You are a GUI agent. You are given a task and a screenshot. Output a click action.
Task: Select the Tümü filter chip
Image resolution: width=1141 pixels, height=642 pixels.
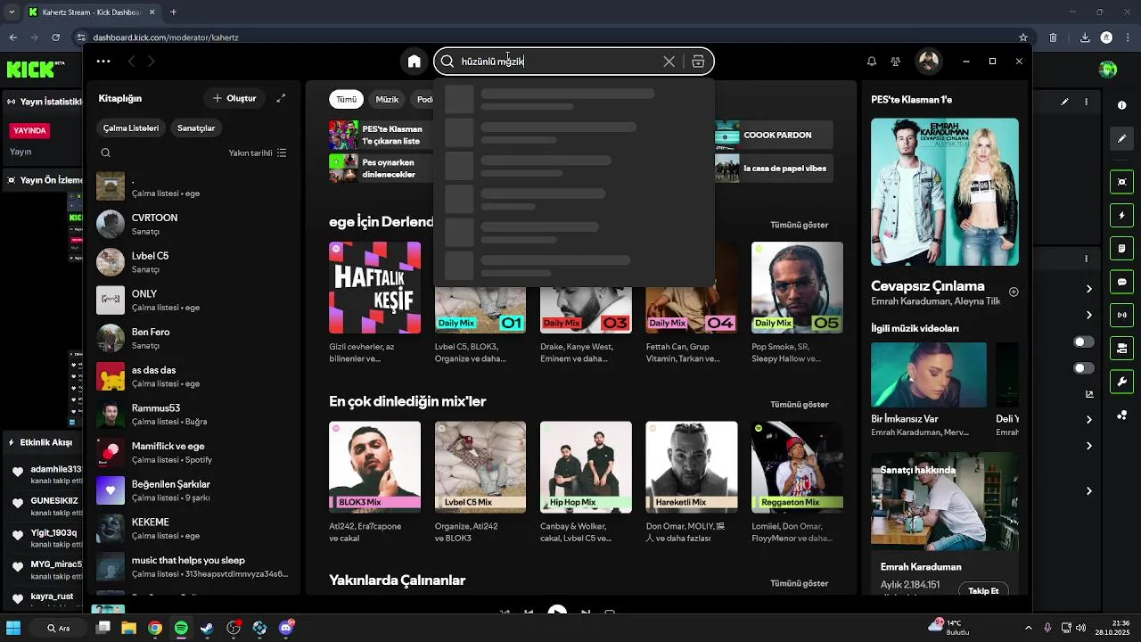pos(346,99)
